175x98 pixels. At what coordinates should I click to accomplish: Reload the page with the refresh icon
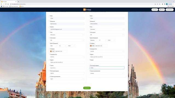[6, 4]
